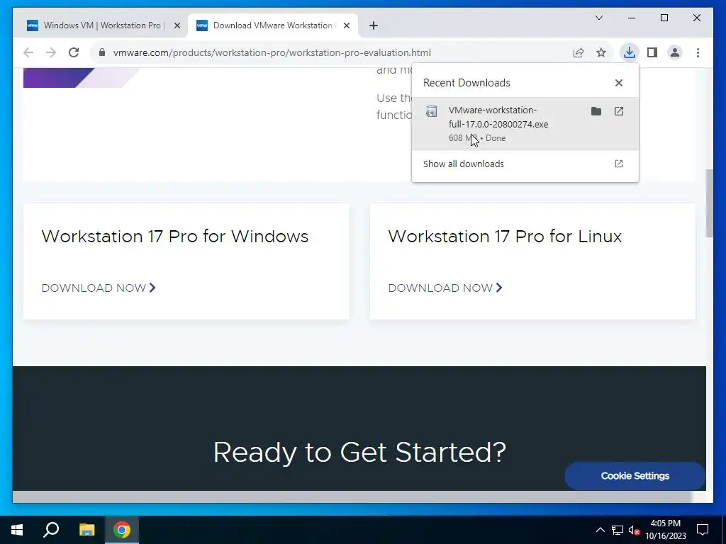Image resolution: width=726 pixels, height=544 pixels.
Task: Open VMware installer file externally
Action: [x=618, y=111]
